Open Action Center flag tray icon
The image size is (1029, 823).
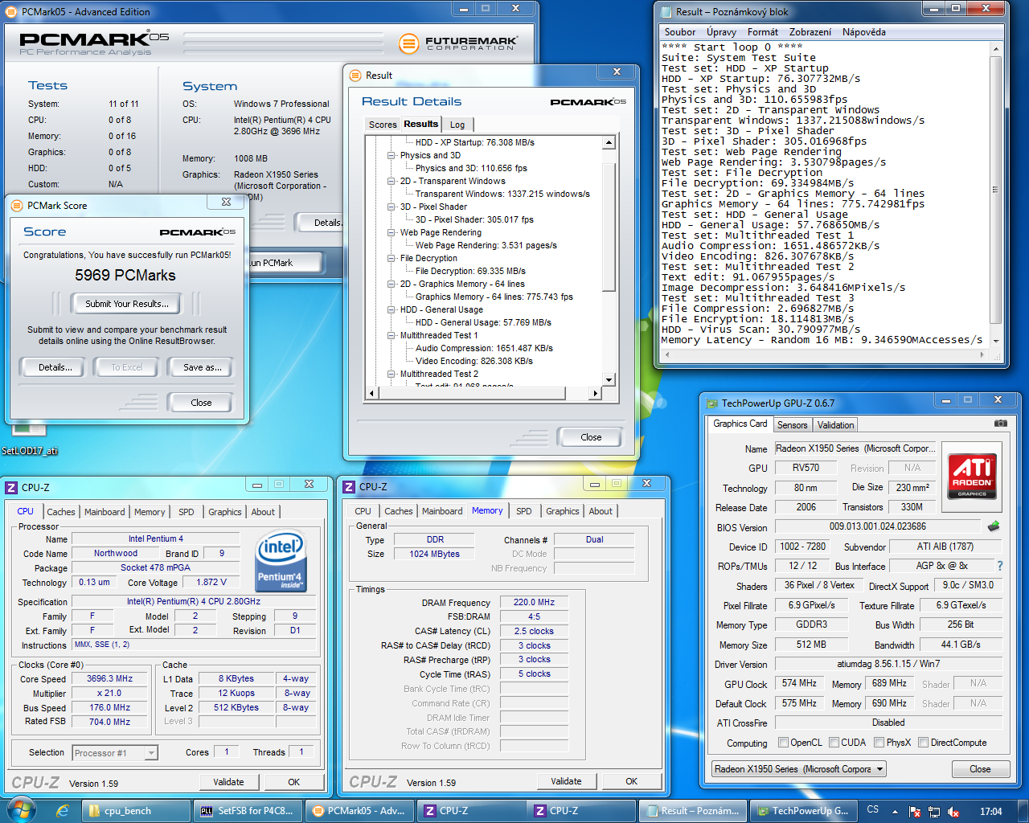pyautogui.click(x=915, y=812)
